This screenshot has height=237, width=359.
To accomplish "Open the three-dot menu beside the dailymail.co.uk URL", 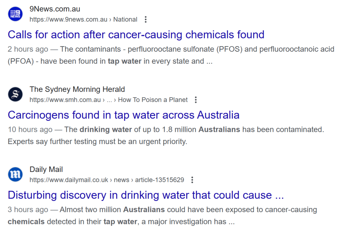I will coord(192,180).
